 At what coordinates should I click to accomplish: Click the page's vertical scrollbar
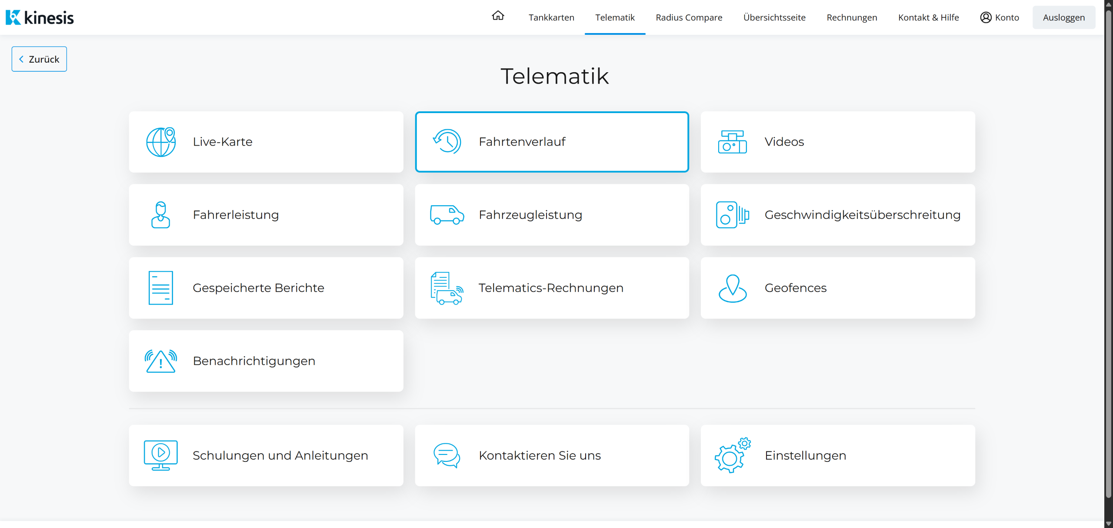1108,261
